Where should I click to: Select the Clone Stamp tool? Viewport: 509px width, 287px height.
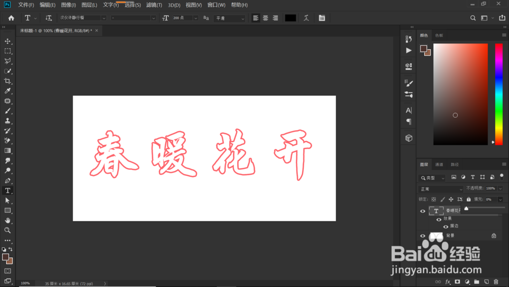coord(8,121)
